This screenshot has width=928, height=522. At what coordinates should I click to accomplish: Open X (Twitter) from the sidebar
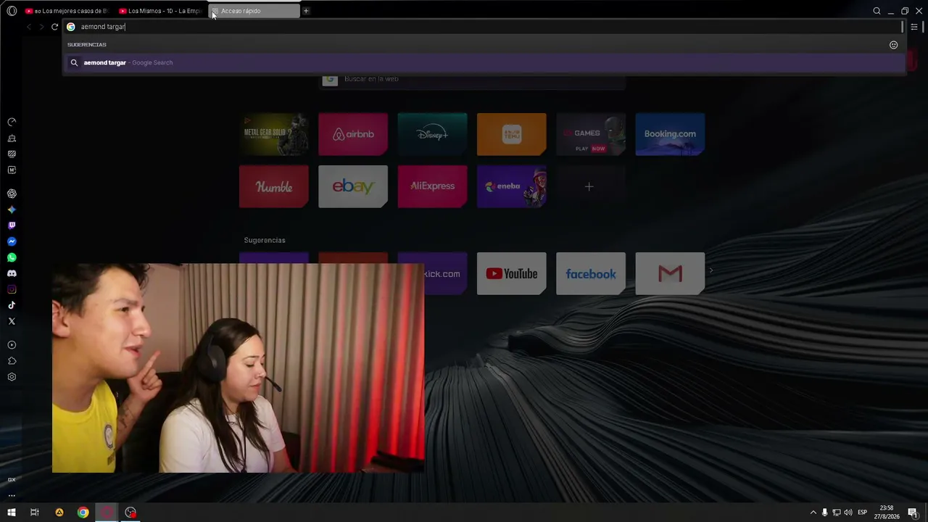[12, 321]
